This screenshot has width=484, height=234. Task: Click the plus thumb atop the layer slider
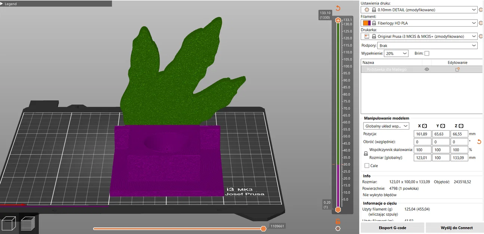pos(338,20)
